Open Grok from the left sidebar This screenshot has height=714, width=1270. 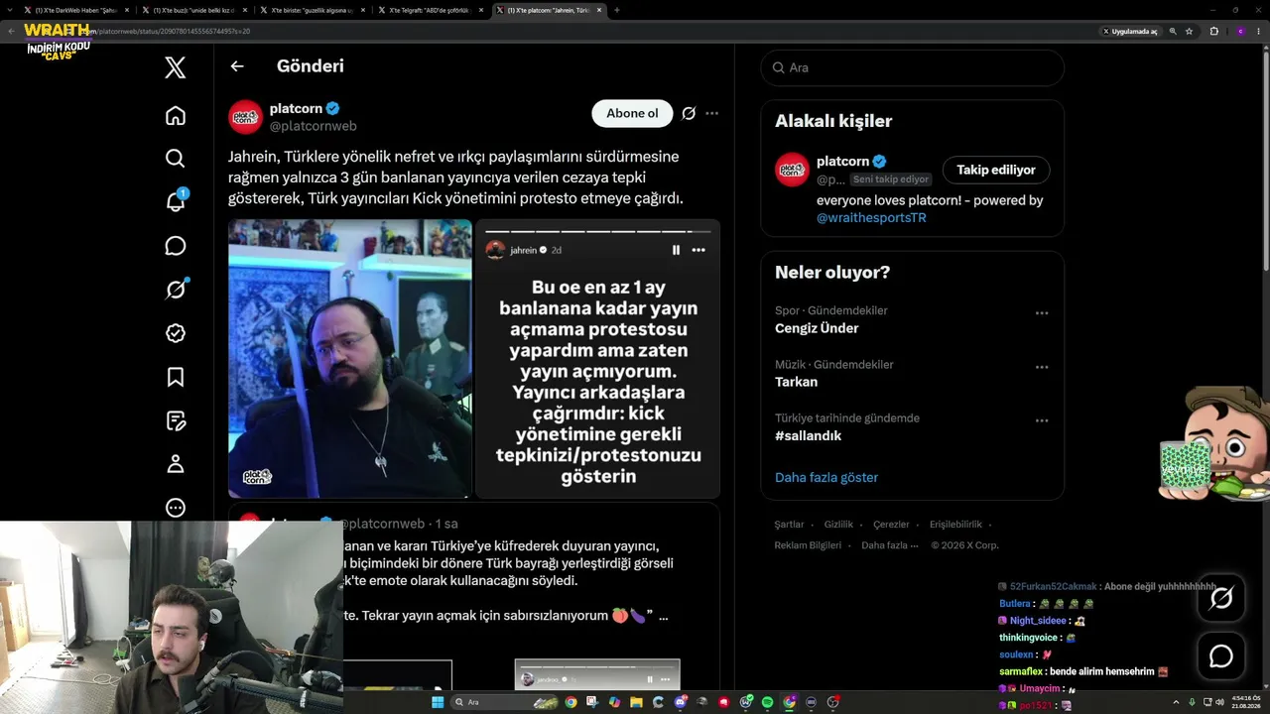point(176,290)
